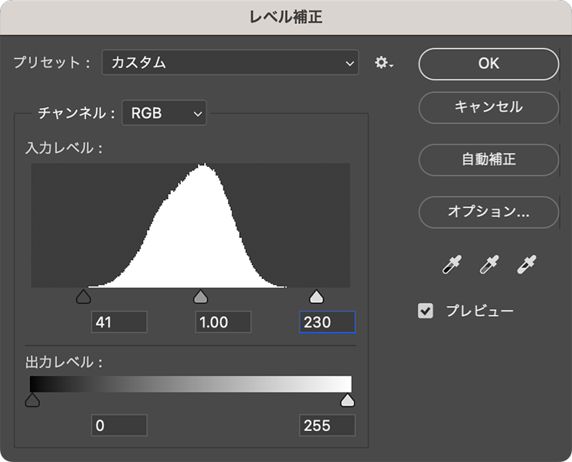
Task: Click the input shadow field showing 41
Action: (119, 322)
